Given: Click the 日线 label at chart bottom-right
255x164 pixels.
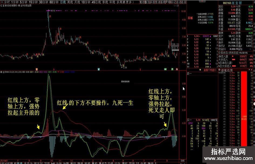Looking at the screenshot, I should (x=182, y=160).
